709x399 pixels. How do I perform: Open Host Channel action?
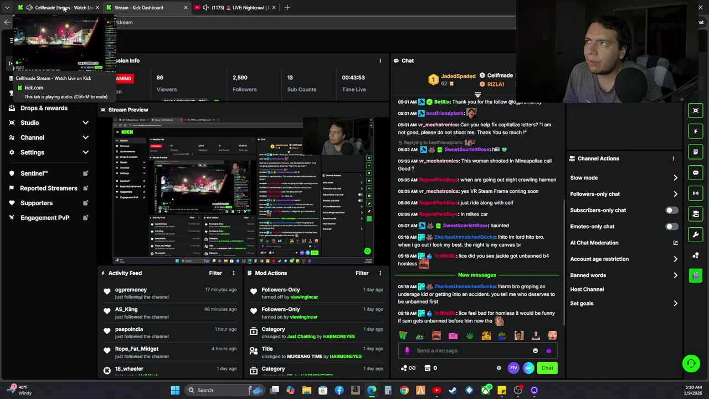pyautogui.click(x=587, y=289)
